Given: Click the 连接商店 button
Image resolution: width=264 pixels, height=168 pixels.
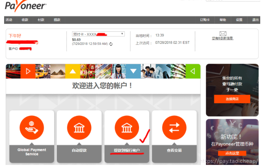Looking at the screenshot, I should tap(232, 99).
